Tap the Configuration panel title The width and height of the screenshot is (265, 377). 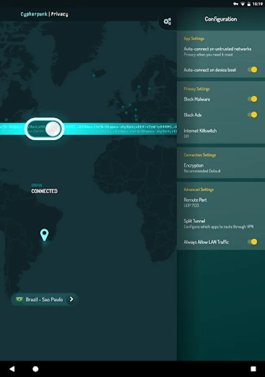point(221,19)
